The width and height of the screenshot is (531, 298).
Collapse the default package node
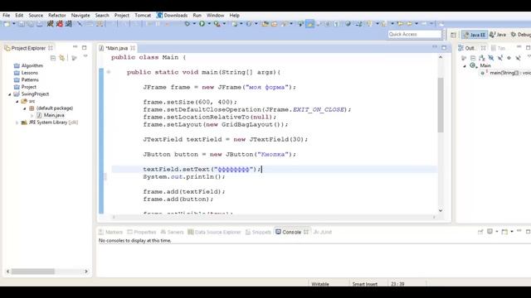[x=24, y=108]
